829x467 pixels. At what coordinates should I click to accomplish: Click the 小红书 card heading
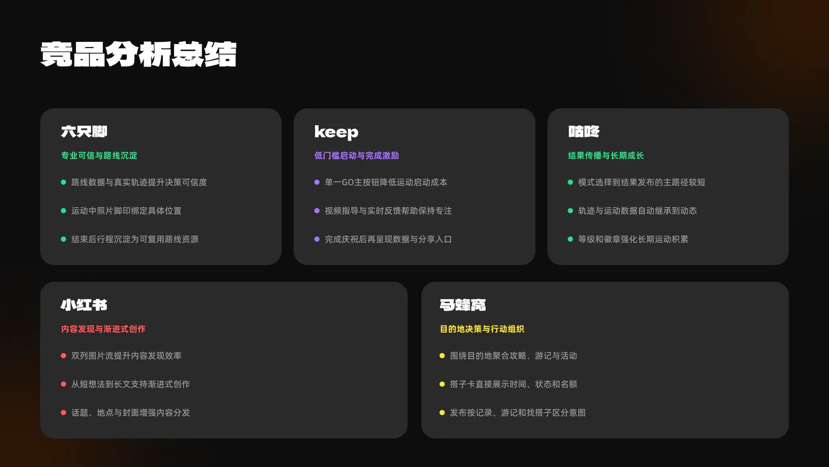coord(84,305)
